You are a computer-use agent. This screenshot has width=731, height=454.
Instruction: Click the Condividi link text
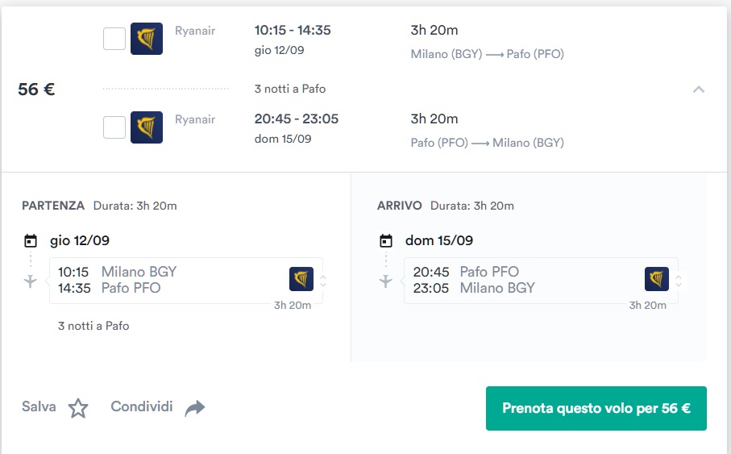point(142,406)
